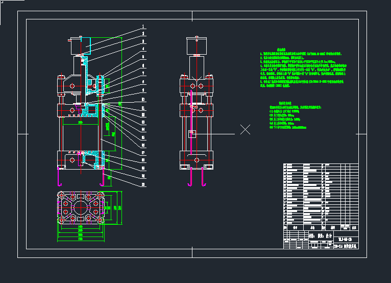
Task: Click the drawing name cell in title block
Action: [x=345, y=246]
